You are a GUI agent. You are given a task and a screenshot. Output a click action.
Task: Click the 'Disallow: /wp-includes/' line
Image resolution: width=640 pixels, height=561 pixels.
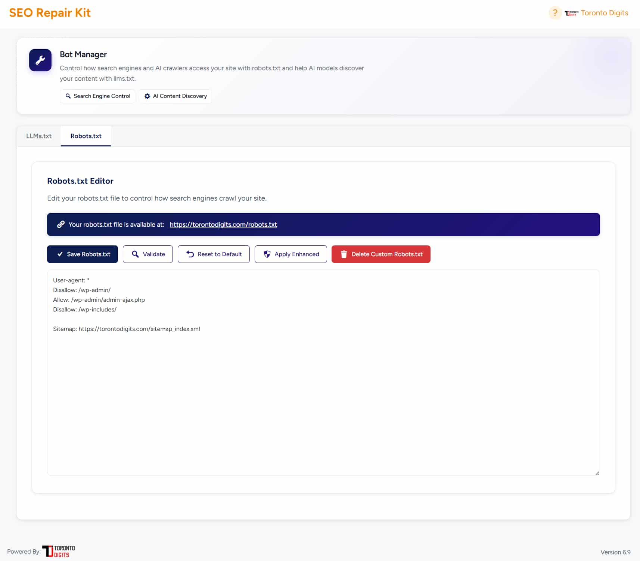pyautogui.click(x=85, y=309)
